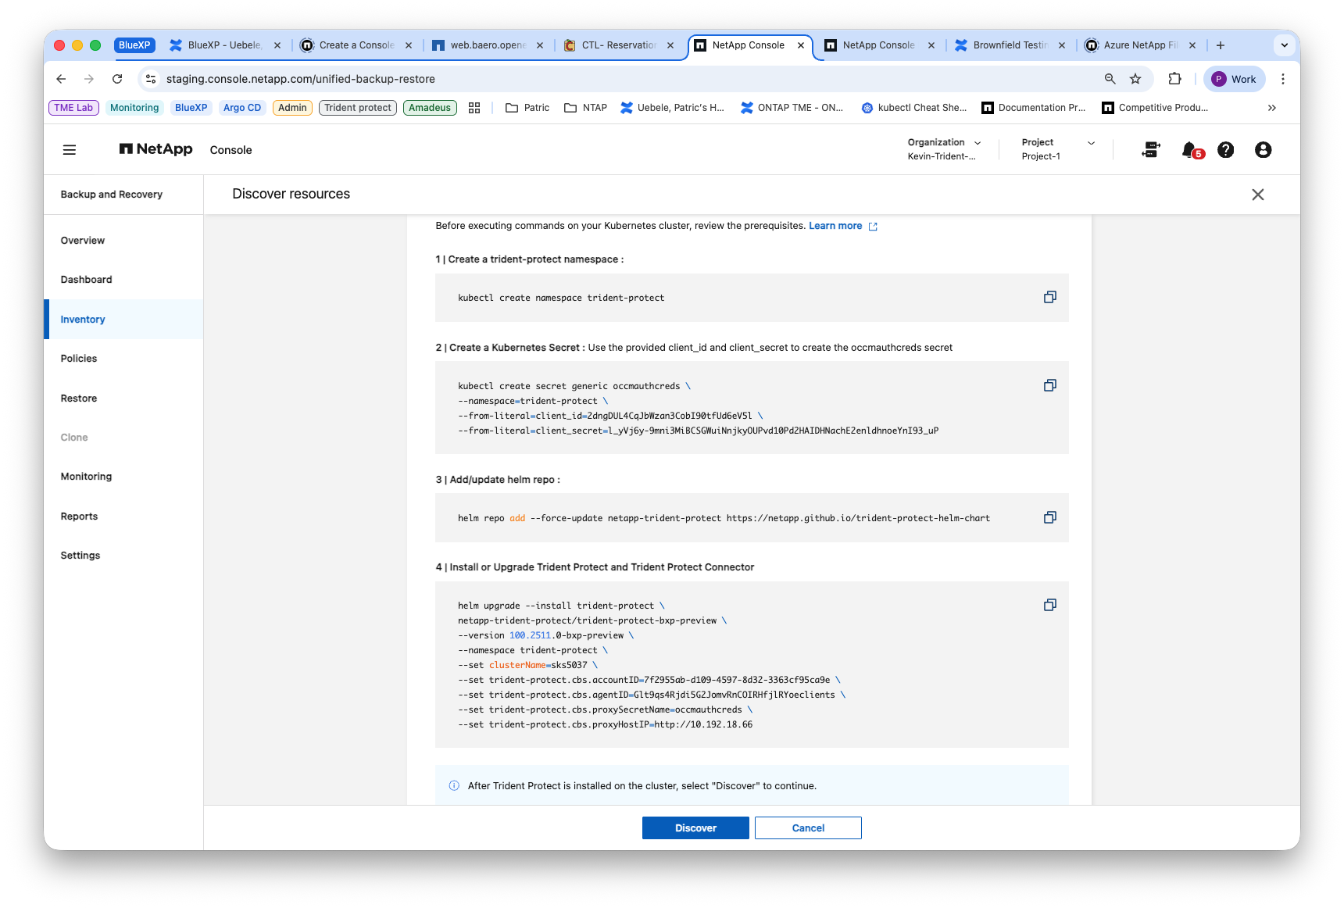Copy the Kubernetes Secret creation command
Screen dimensions: 1344x908
1050,385
